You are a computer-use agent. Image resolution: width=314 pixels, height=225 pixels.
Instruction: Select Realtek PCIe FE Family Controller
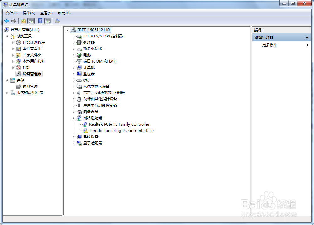point(119,124)
